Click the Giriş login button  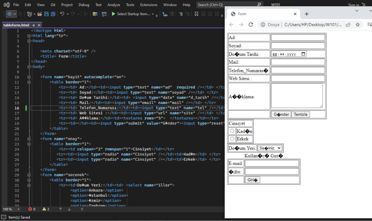(x=252, y=180)
